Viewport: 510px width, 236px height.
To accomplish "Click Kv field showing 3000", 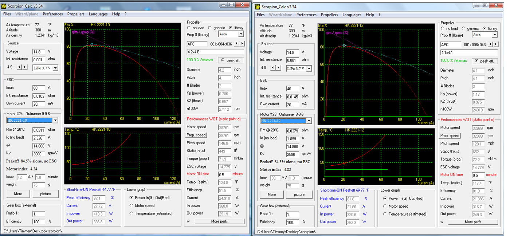I will [39, 154].
